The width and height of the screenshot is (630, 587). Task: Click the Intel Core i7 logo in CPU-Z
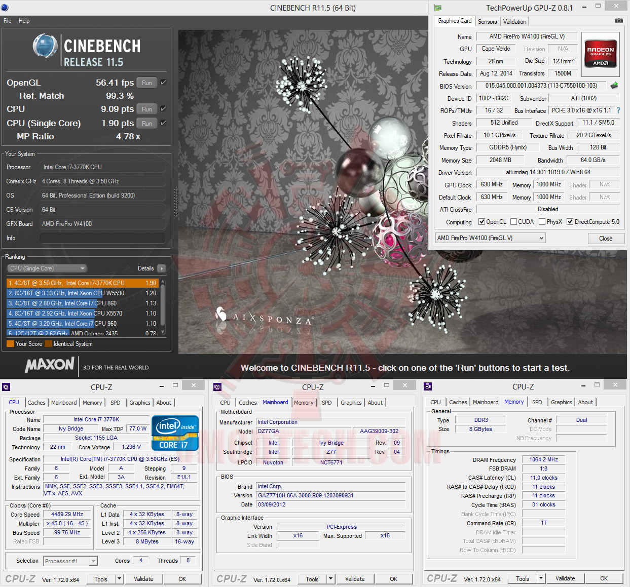coord(175,433)
